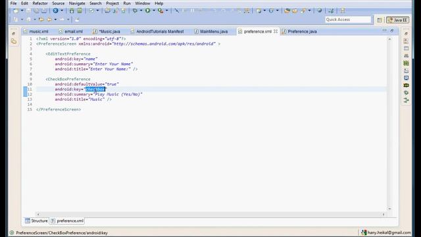Minimize the editor area
The width and height of the screenshot is (421, 237).
(384, 30)
